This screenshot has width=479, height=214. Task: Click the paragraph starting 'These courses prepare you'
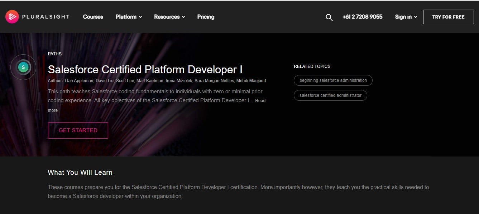(238, 192)
